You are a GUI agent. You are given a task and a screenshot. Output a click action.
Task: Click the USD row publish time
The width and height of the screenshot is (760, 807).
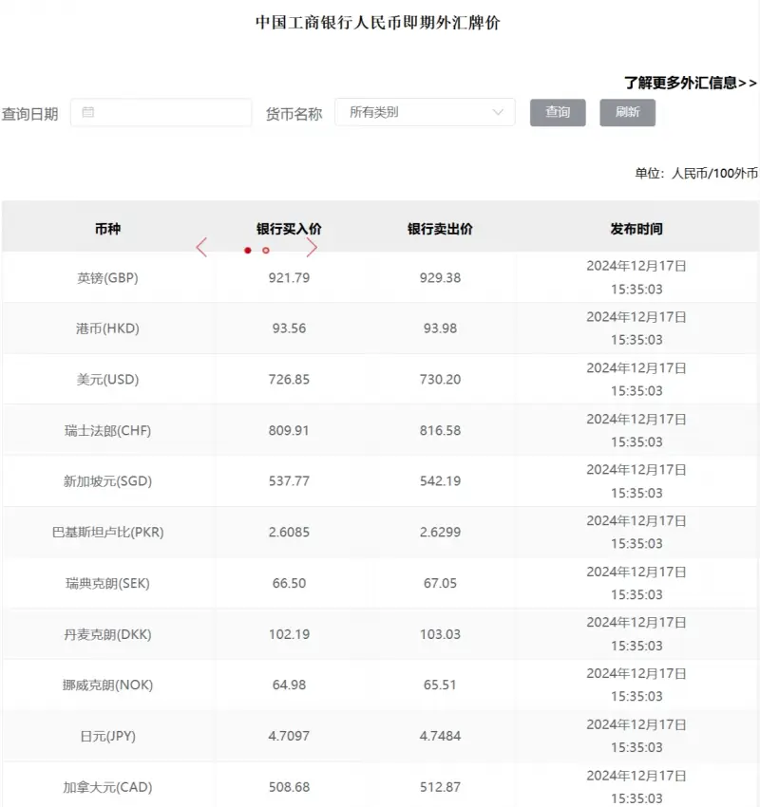636,380
